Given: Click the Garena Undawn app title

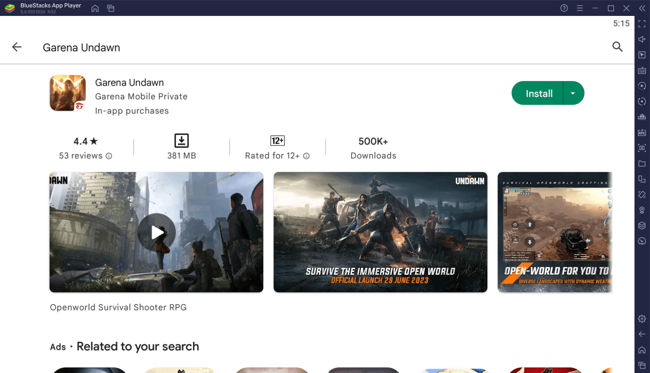Looking at the screenshot, I should click(130, 83).
